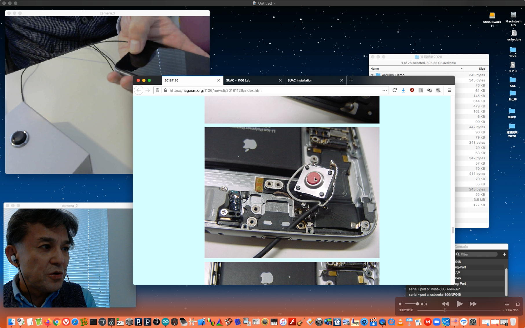Close the SUAC Installation tab
The height and width of the screenshot is (328, 525).
pyautogui.click(x=342, y=80)
